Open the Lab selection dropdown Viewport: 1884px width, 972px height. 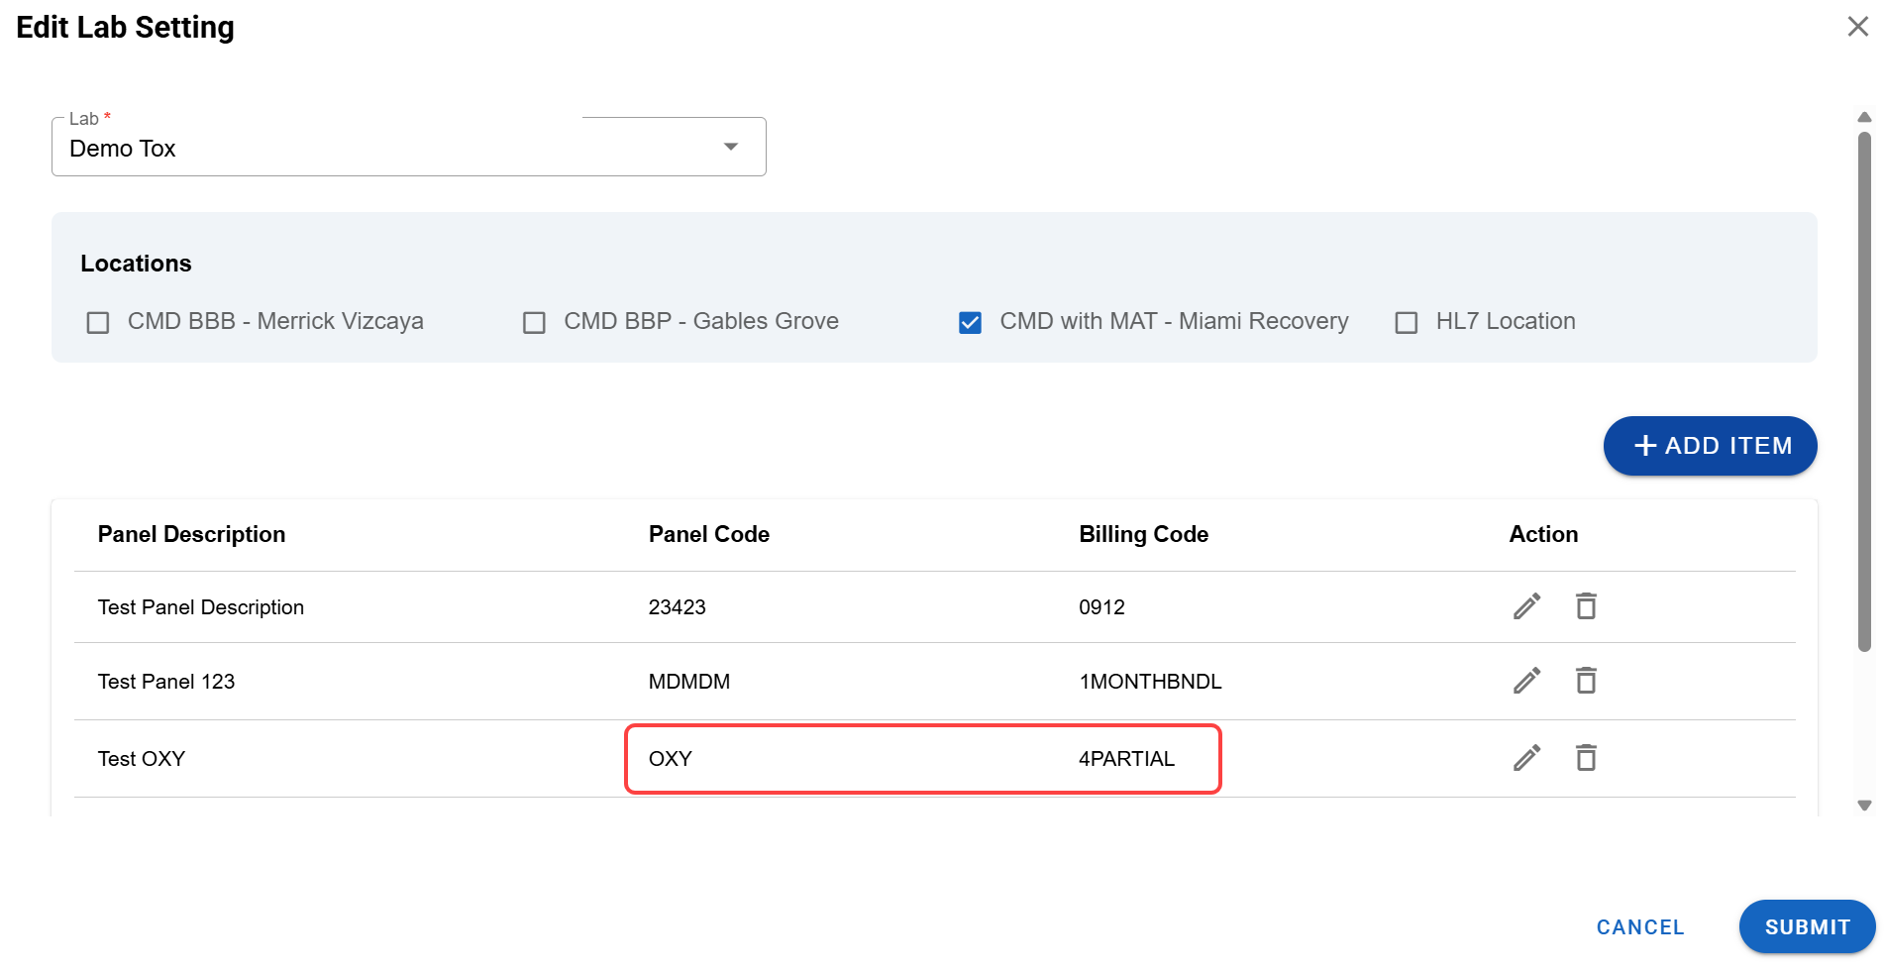click(731, 146)
